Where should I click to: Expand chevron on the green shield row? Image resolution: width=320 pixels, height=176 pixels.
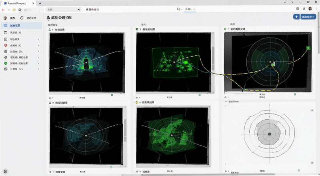coord(38,63)
